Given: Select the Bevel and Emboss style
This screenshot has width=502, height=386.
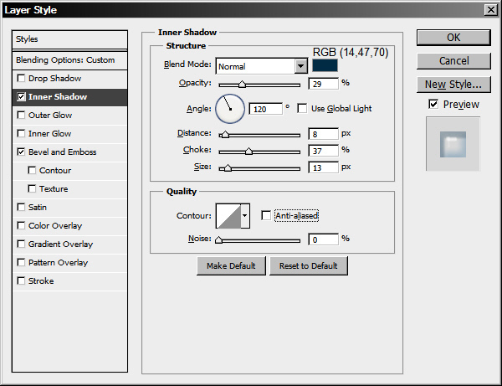Looking at the screenshot, I should pos(63,152).
